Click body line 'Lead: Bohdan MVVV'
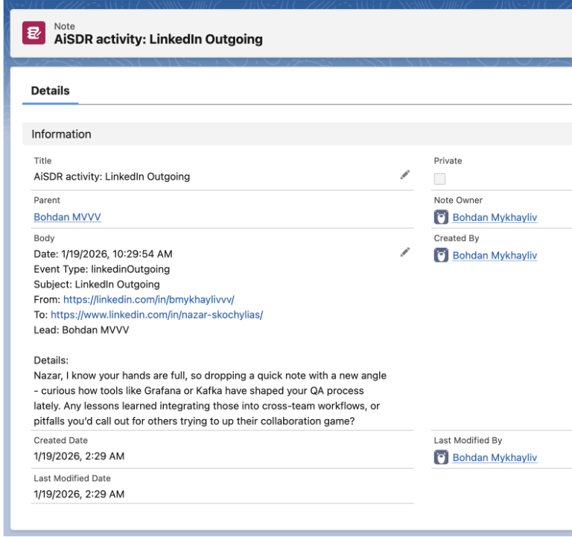The image size is (572, 537). 81,330
